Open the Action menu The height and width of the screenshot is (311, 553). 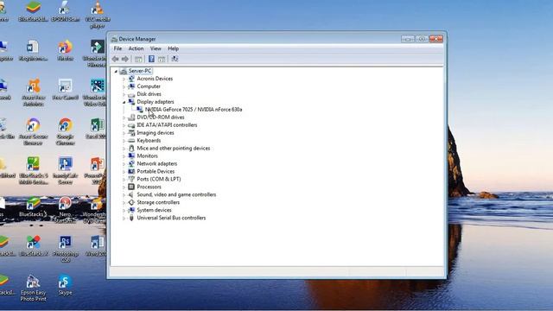136,48
